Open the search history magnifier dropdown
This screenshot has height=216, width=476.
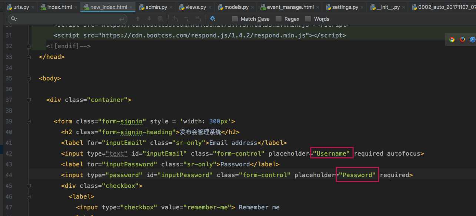click(x=15, y=19)
